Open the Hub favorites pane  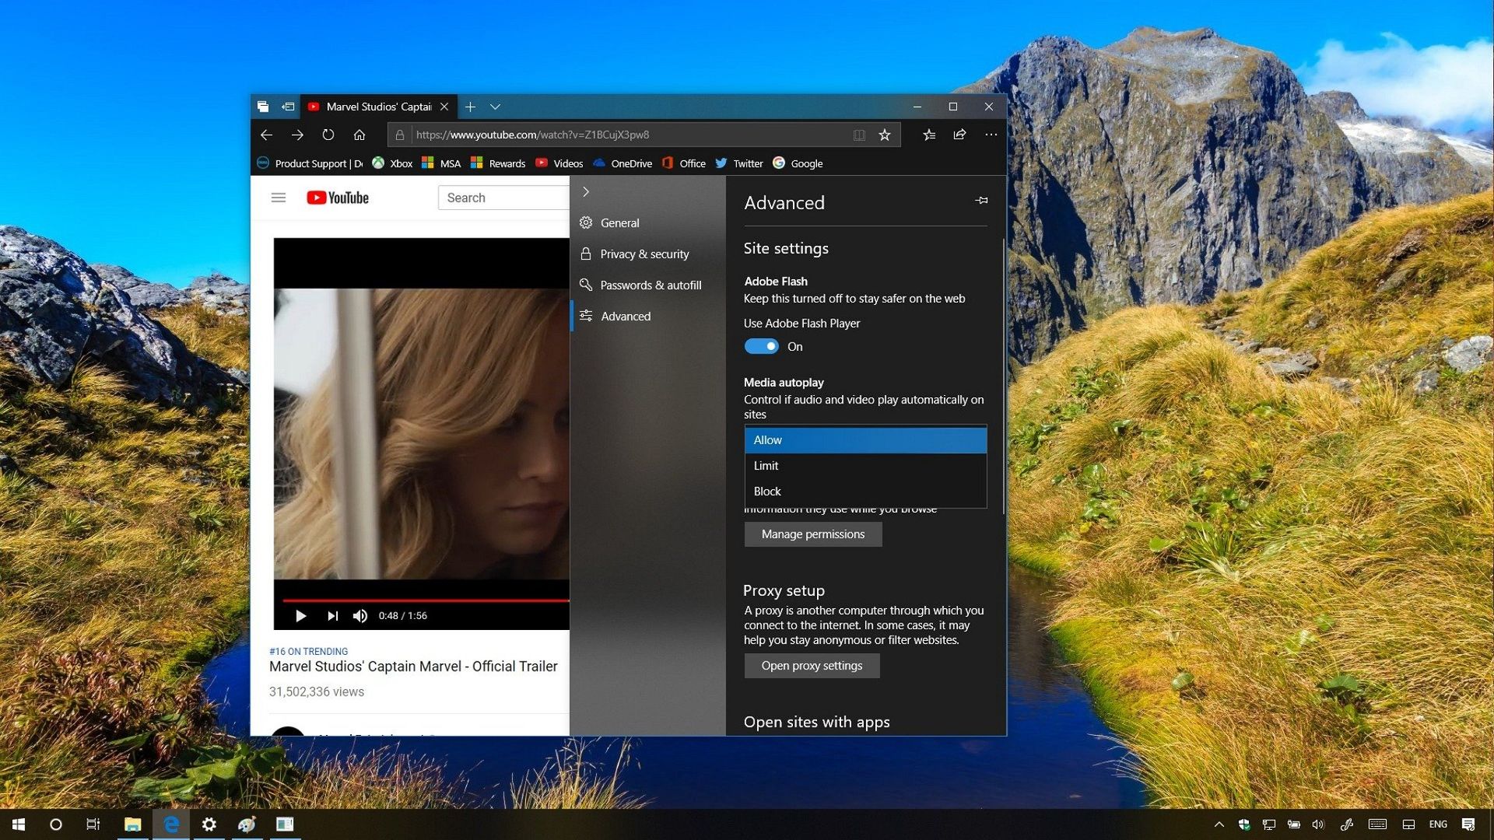[x=929, y=134]
